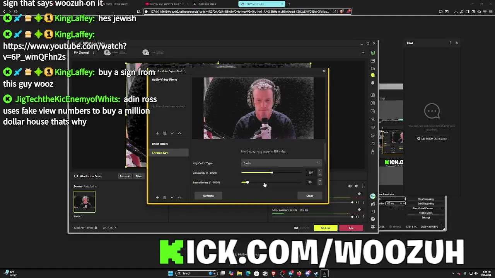The width and height of the screenshot is (495, 278).
Task: Open new browser tab plus button
Action: (289, 4)
